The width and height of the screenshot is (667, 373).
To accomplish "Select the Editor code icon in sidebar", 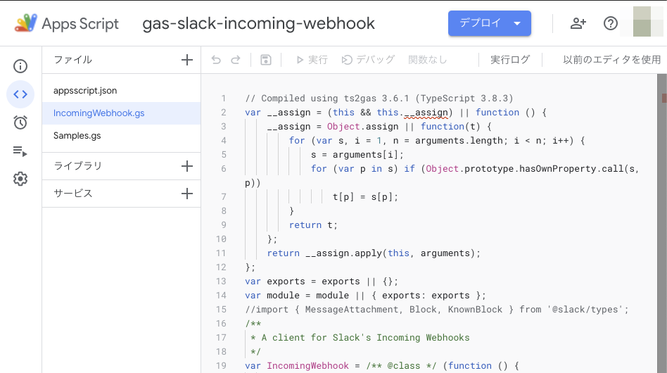I will (x=20, y=94).
